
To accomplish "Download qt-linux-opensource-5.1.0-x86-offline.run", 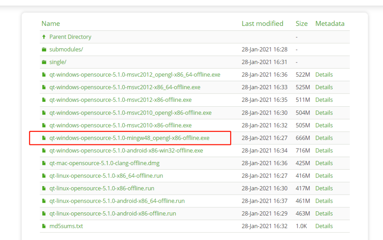I will [x=102, y=189].
